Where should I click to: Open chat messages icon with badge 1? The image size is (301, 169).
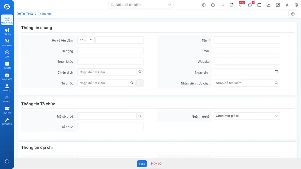point(250,5)
